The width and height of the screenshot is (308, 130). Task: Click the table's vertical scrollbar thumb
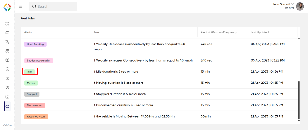(x=299, y=100)
